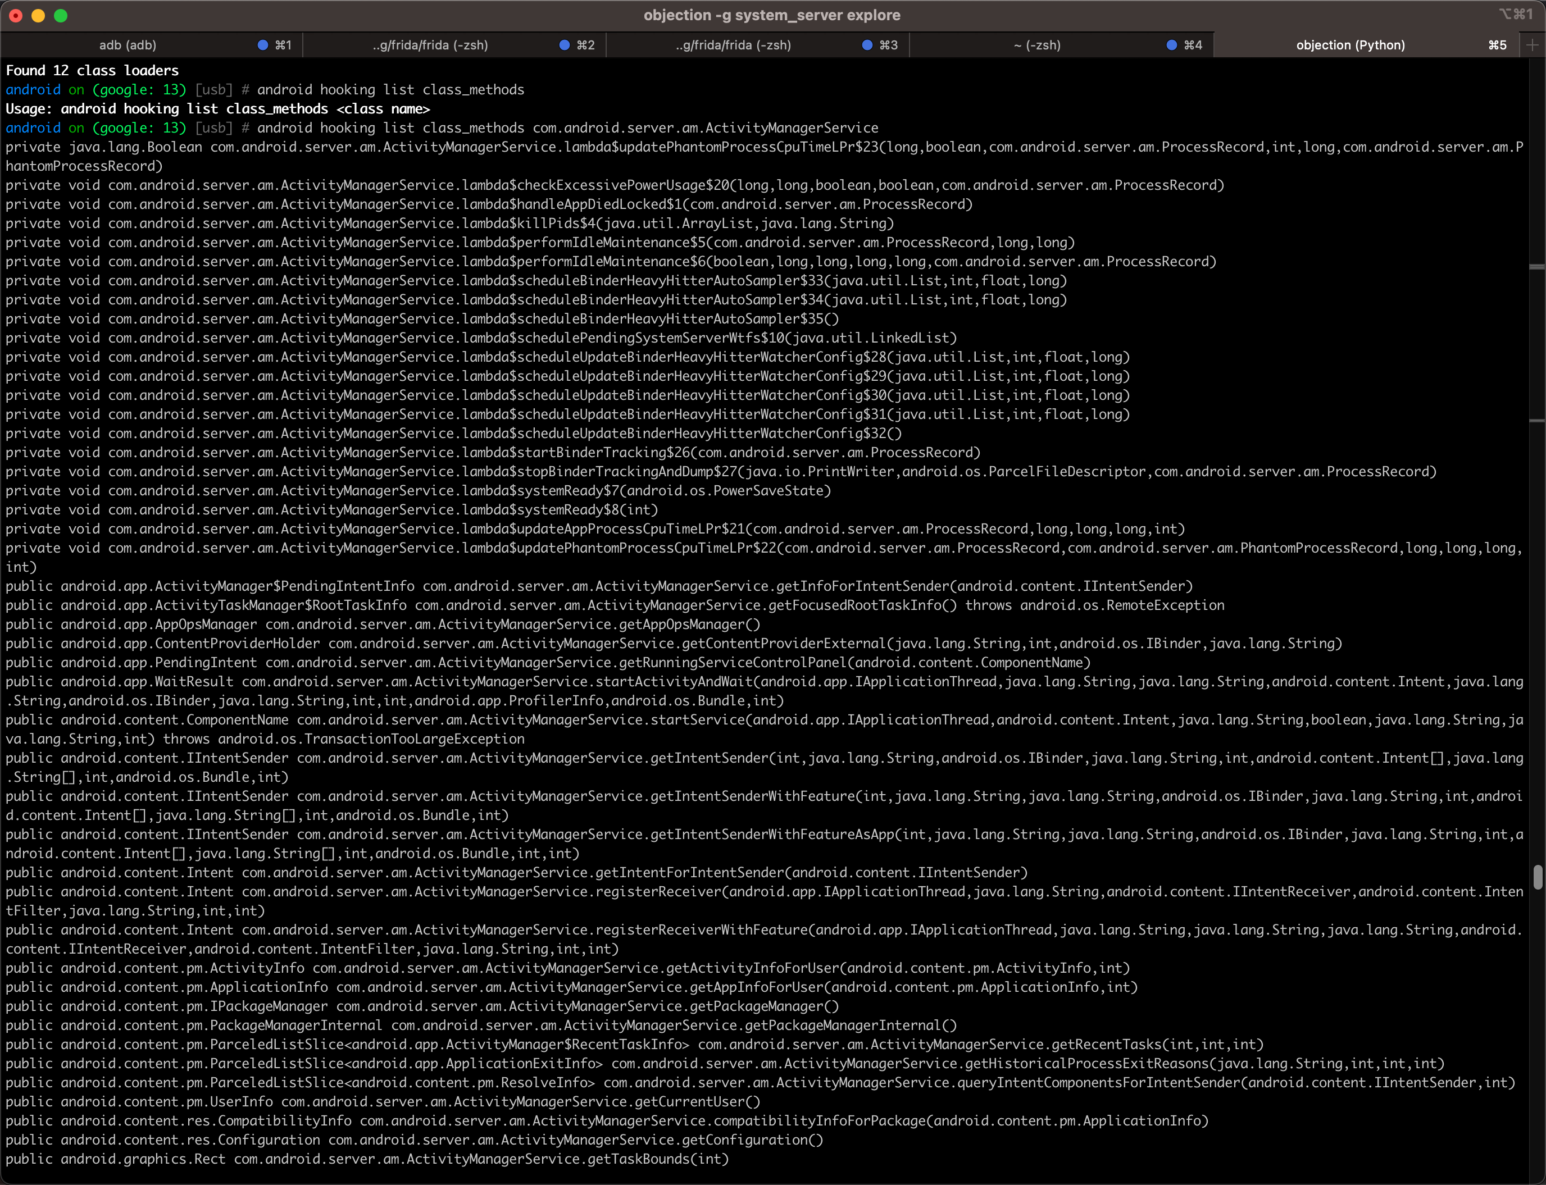Click the getHistoricalProcessExitReasons line
Image resolution: width=1546 pixels, height=1185 pixels.
tap(725, 1063)
